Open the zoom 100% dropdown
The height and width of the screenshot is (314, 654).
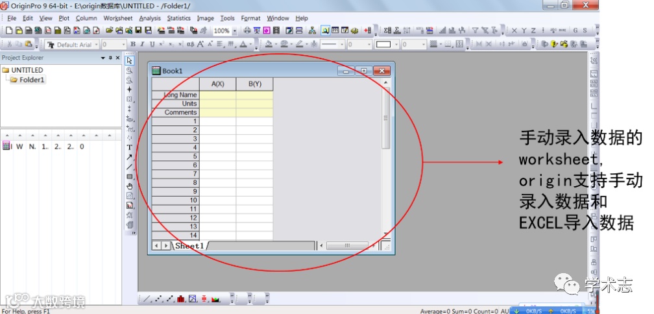(x=234, y=31)
